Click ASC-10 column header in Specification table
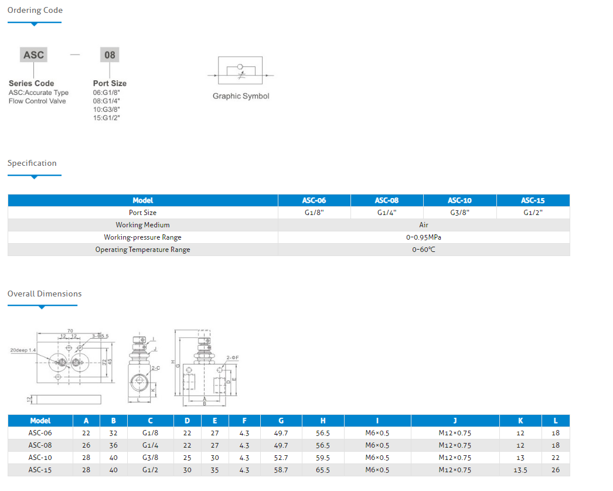The width and height of the screenshot is (613, 491). click(459, 200)
